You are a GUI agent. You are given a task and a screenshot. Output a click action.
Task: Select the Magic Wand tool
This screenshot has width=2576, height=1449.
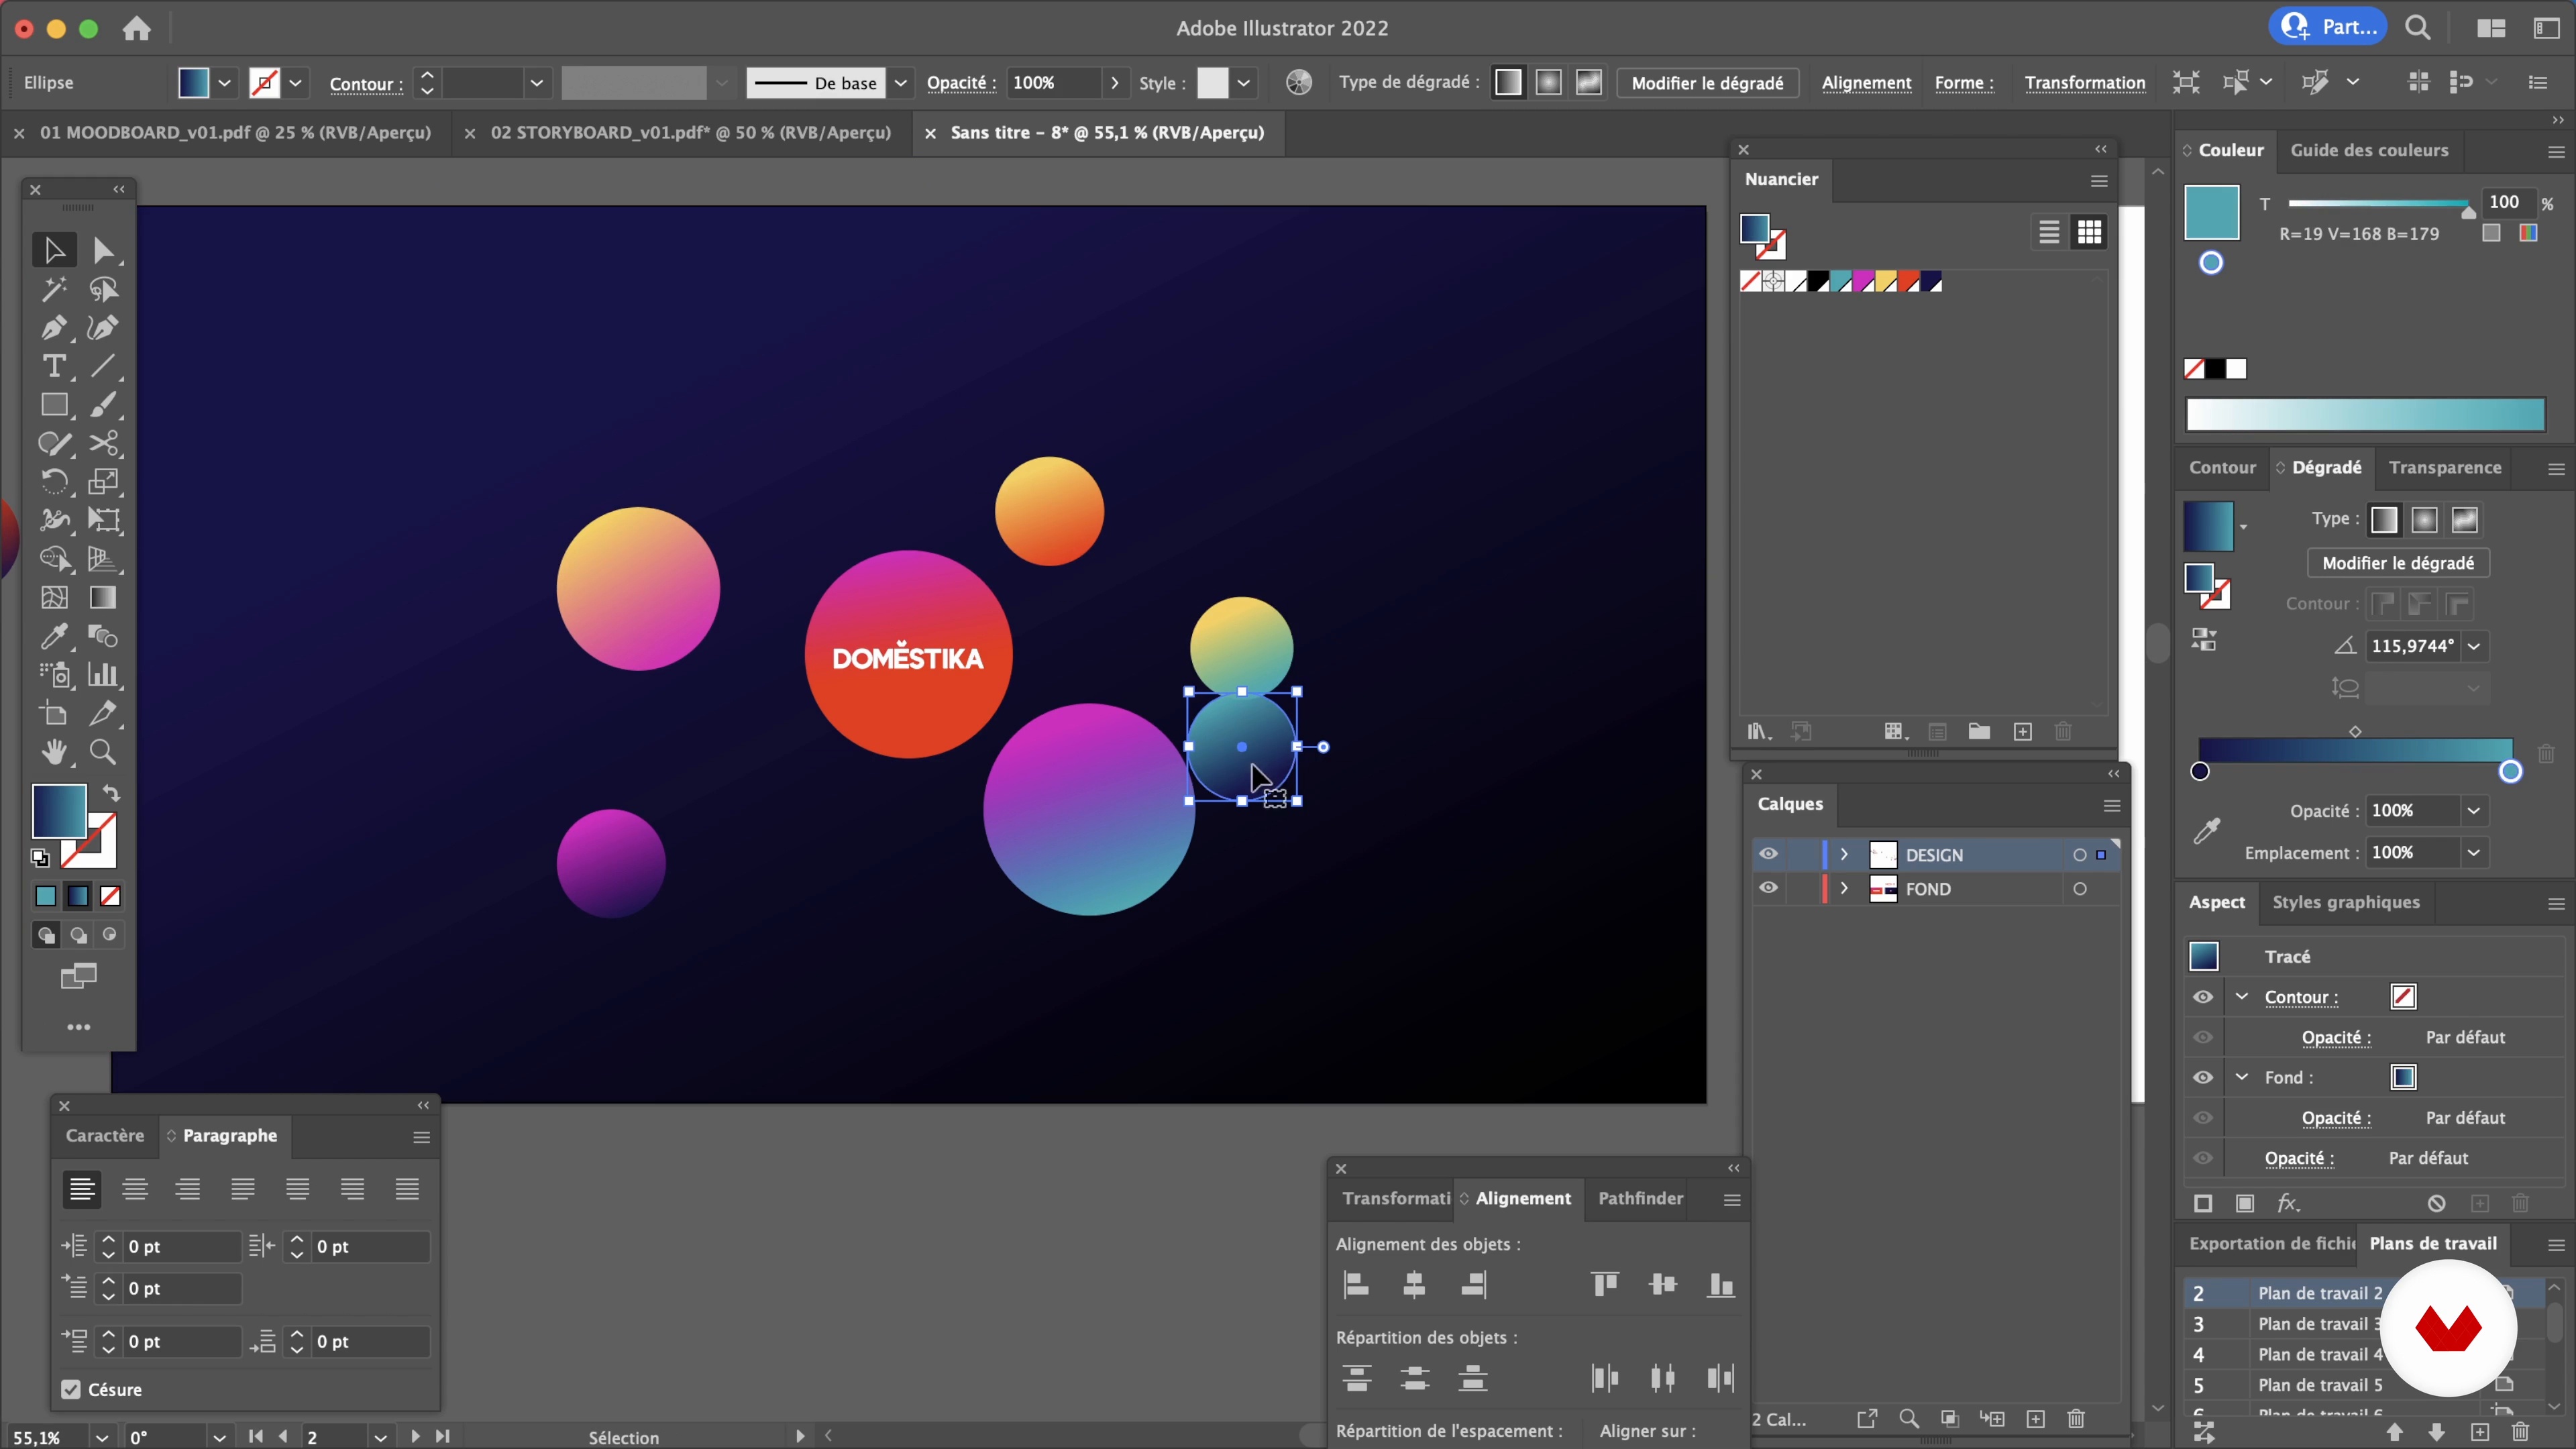[x=54, y=289]
